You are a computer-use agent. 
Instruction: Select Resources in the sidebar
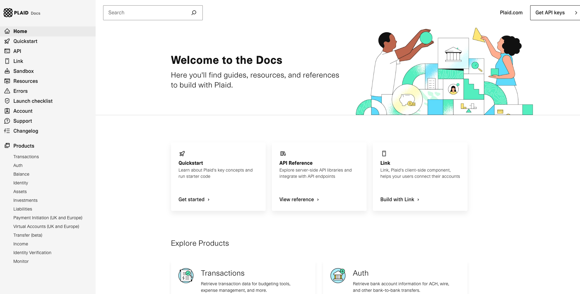pyautogui.click(x=26, y=81)
